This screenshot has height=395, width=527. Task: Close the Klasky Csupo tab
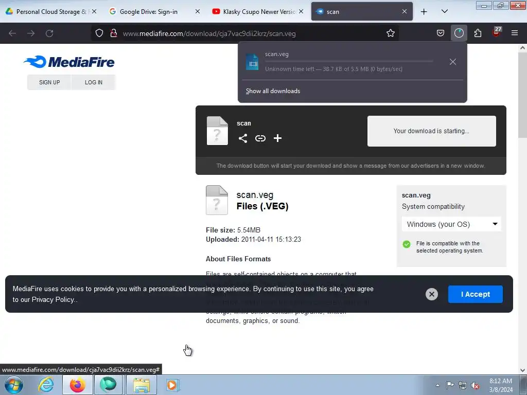click(301, 11)
